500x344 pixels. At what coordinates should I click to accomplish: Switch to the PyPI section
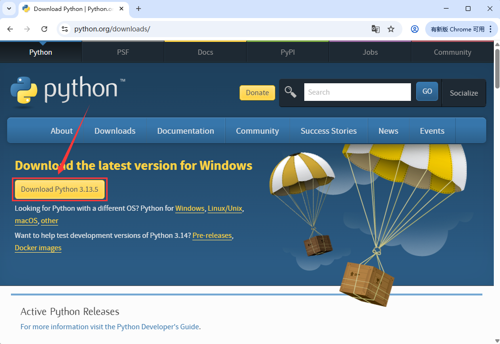(288, 52)
